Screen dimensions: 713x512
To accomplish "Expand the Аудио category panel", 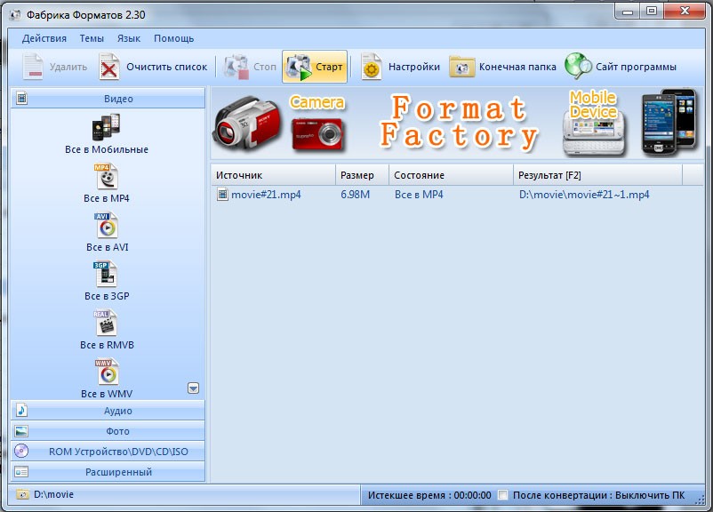I will [x=108, y=411].
